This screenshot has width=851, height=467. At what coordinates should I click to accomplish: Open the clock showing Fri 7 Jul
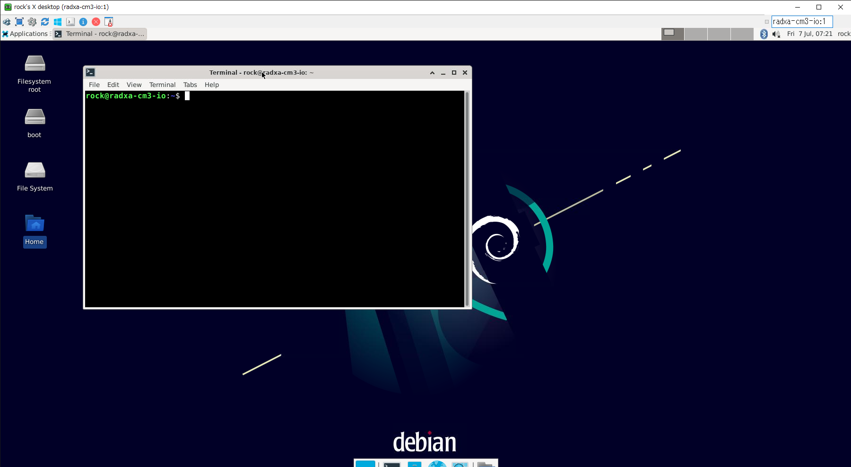click(x=809, y=34)
